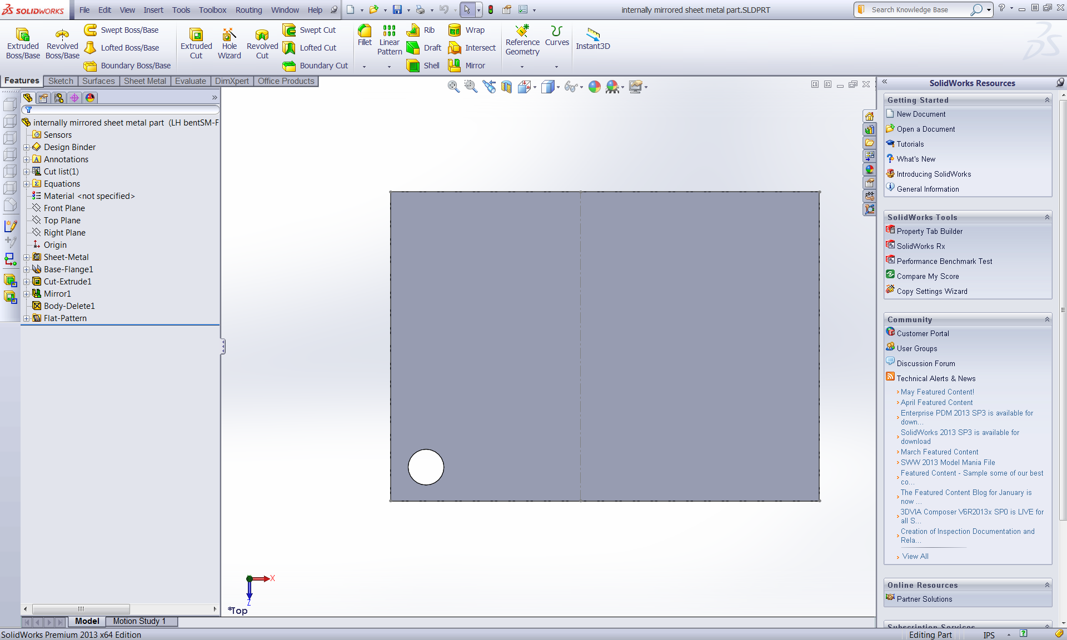The image size is (1067, 640).
Task: Expand the Mirror1 feature node
Action: point(26,293)
